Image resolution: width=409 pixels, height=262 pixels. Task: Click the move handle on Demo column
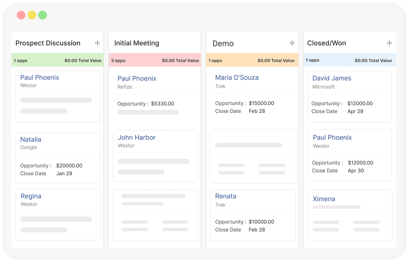click(292, 42)
